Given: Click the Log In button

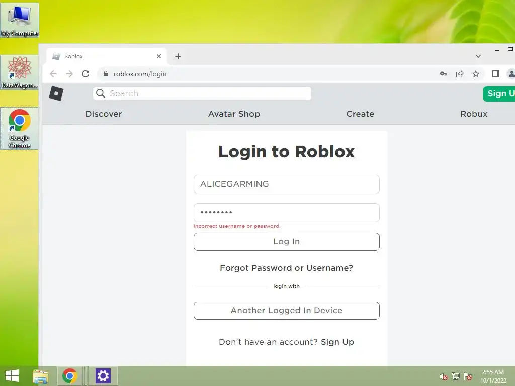Looking at the screenshot, I should point(286,242).
